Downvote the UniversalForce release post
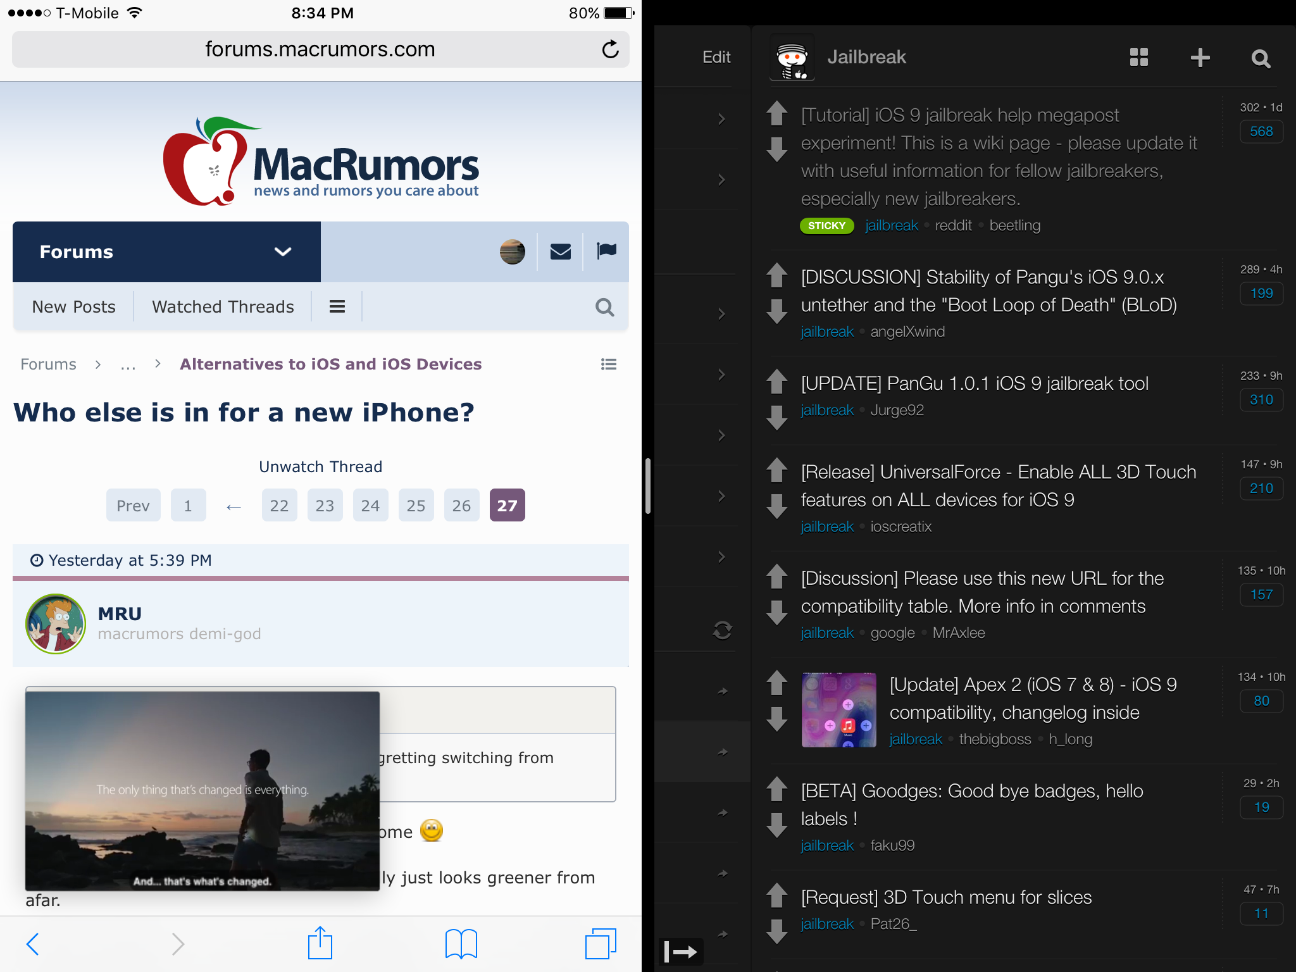1296x972 pixels. pos(776,506)
